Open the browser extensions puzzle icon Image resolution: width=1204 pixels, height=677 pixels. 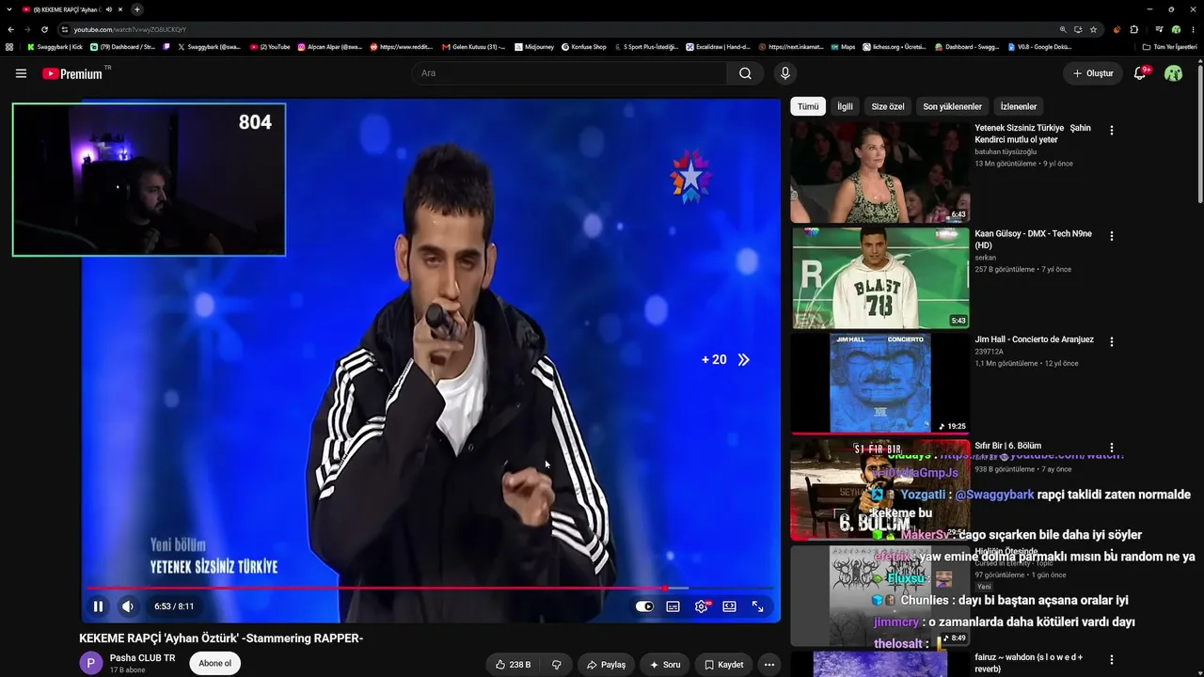click(1133, 29)
